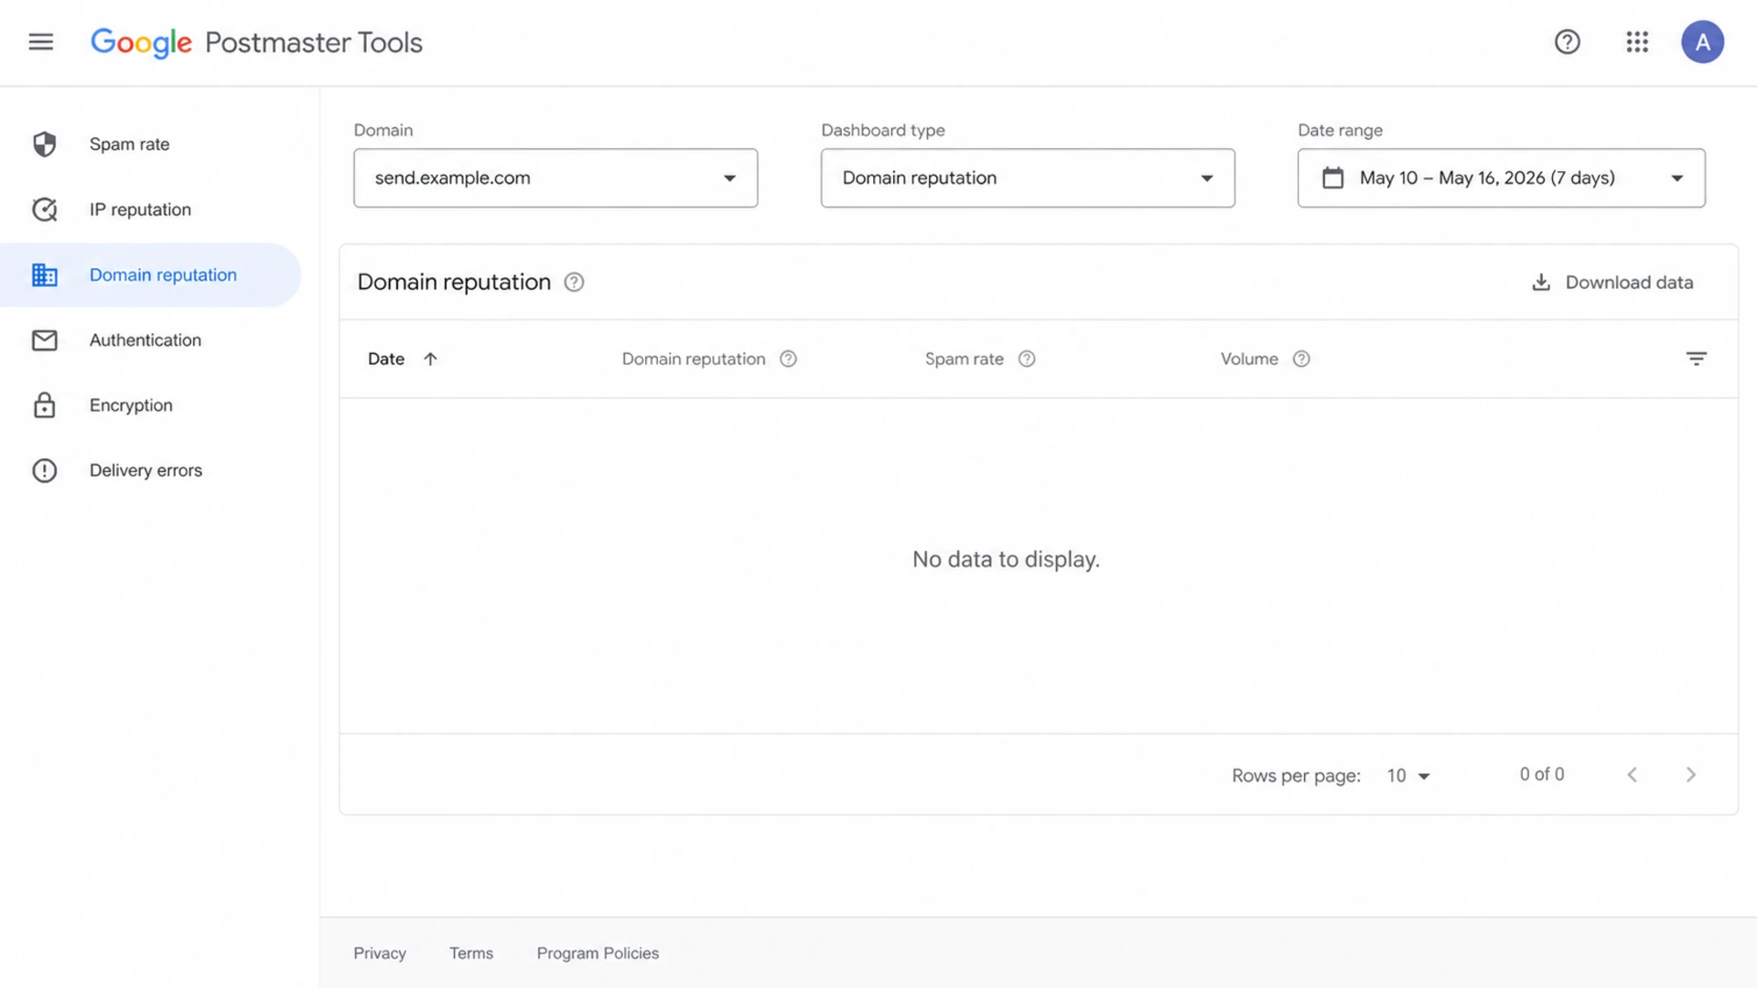Select Domain reputation in sidebar
The height and width of the screenshot is (988, 1757).
[x=151, y=274]
